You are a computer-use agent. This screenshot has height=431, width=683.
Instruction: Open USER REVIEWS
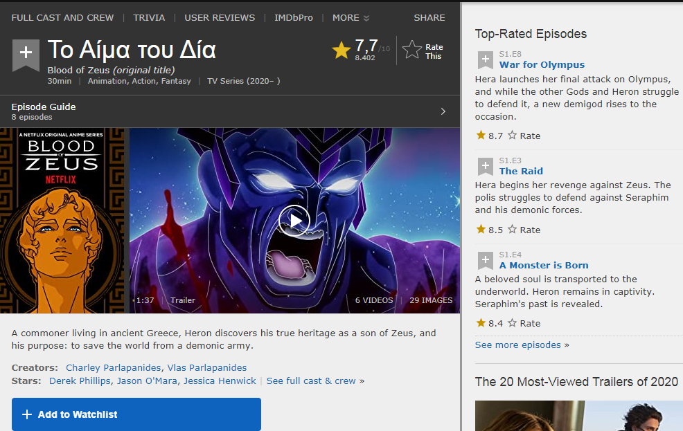220,18
